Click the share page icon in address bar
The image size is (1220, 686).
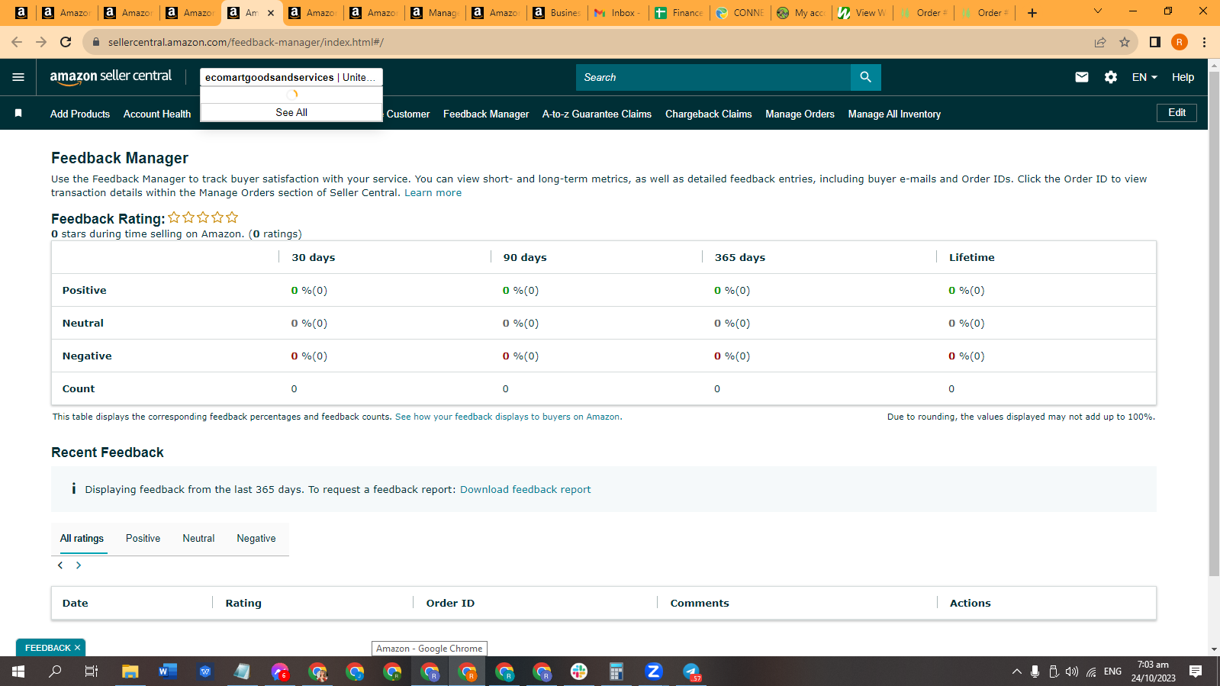(1100, 42)
